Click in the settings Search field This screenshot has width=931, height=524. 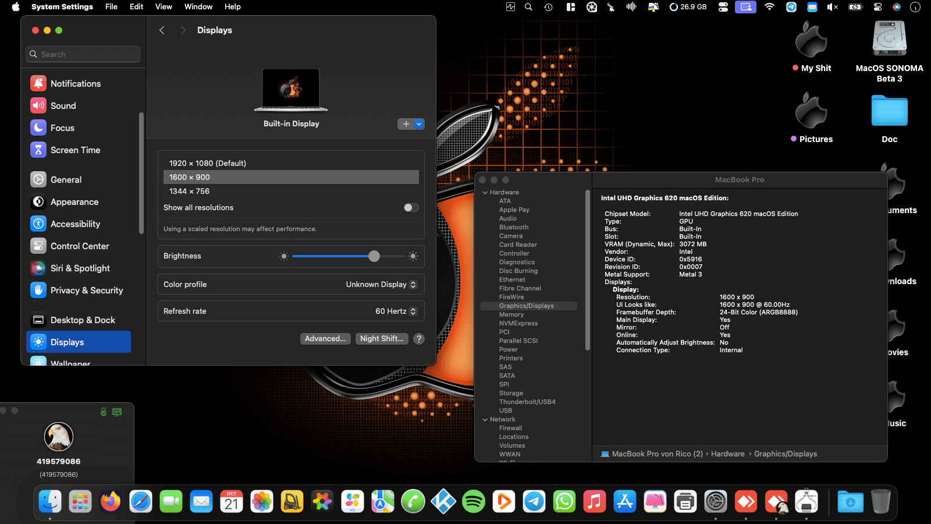click(x=83, y=54)
